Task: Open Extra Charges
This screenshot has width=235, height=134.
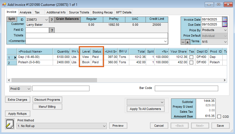Action: [17, 100]
